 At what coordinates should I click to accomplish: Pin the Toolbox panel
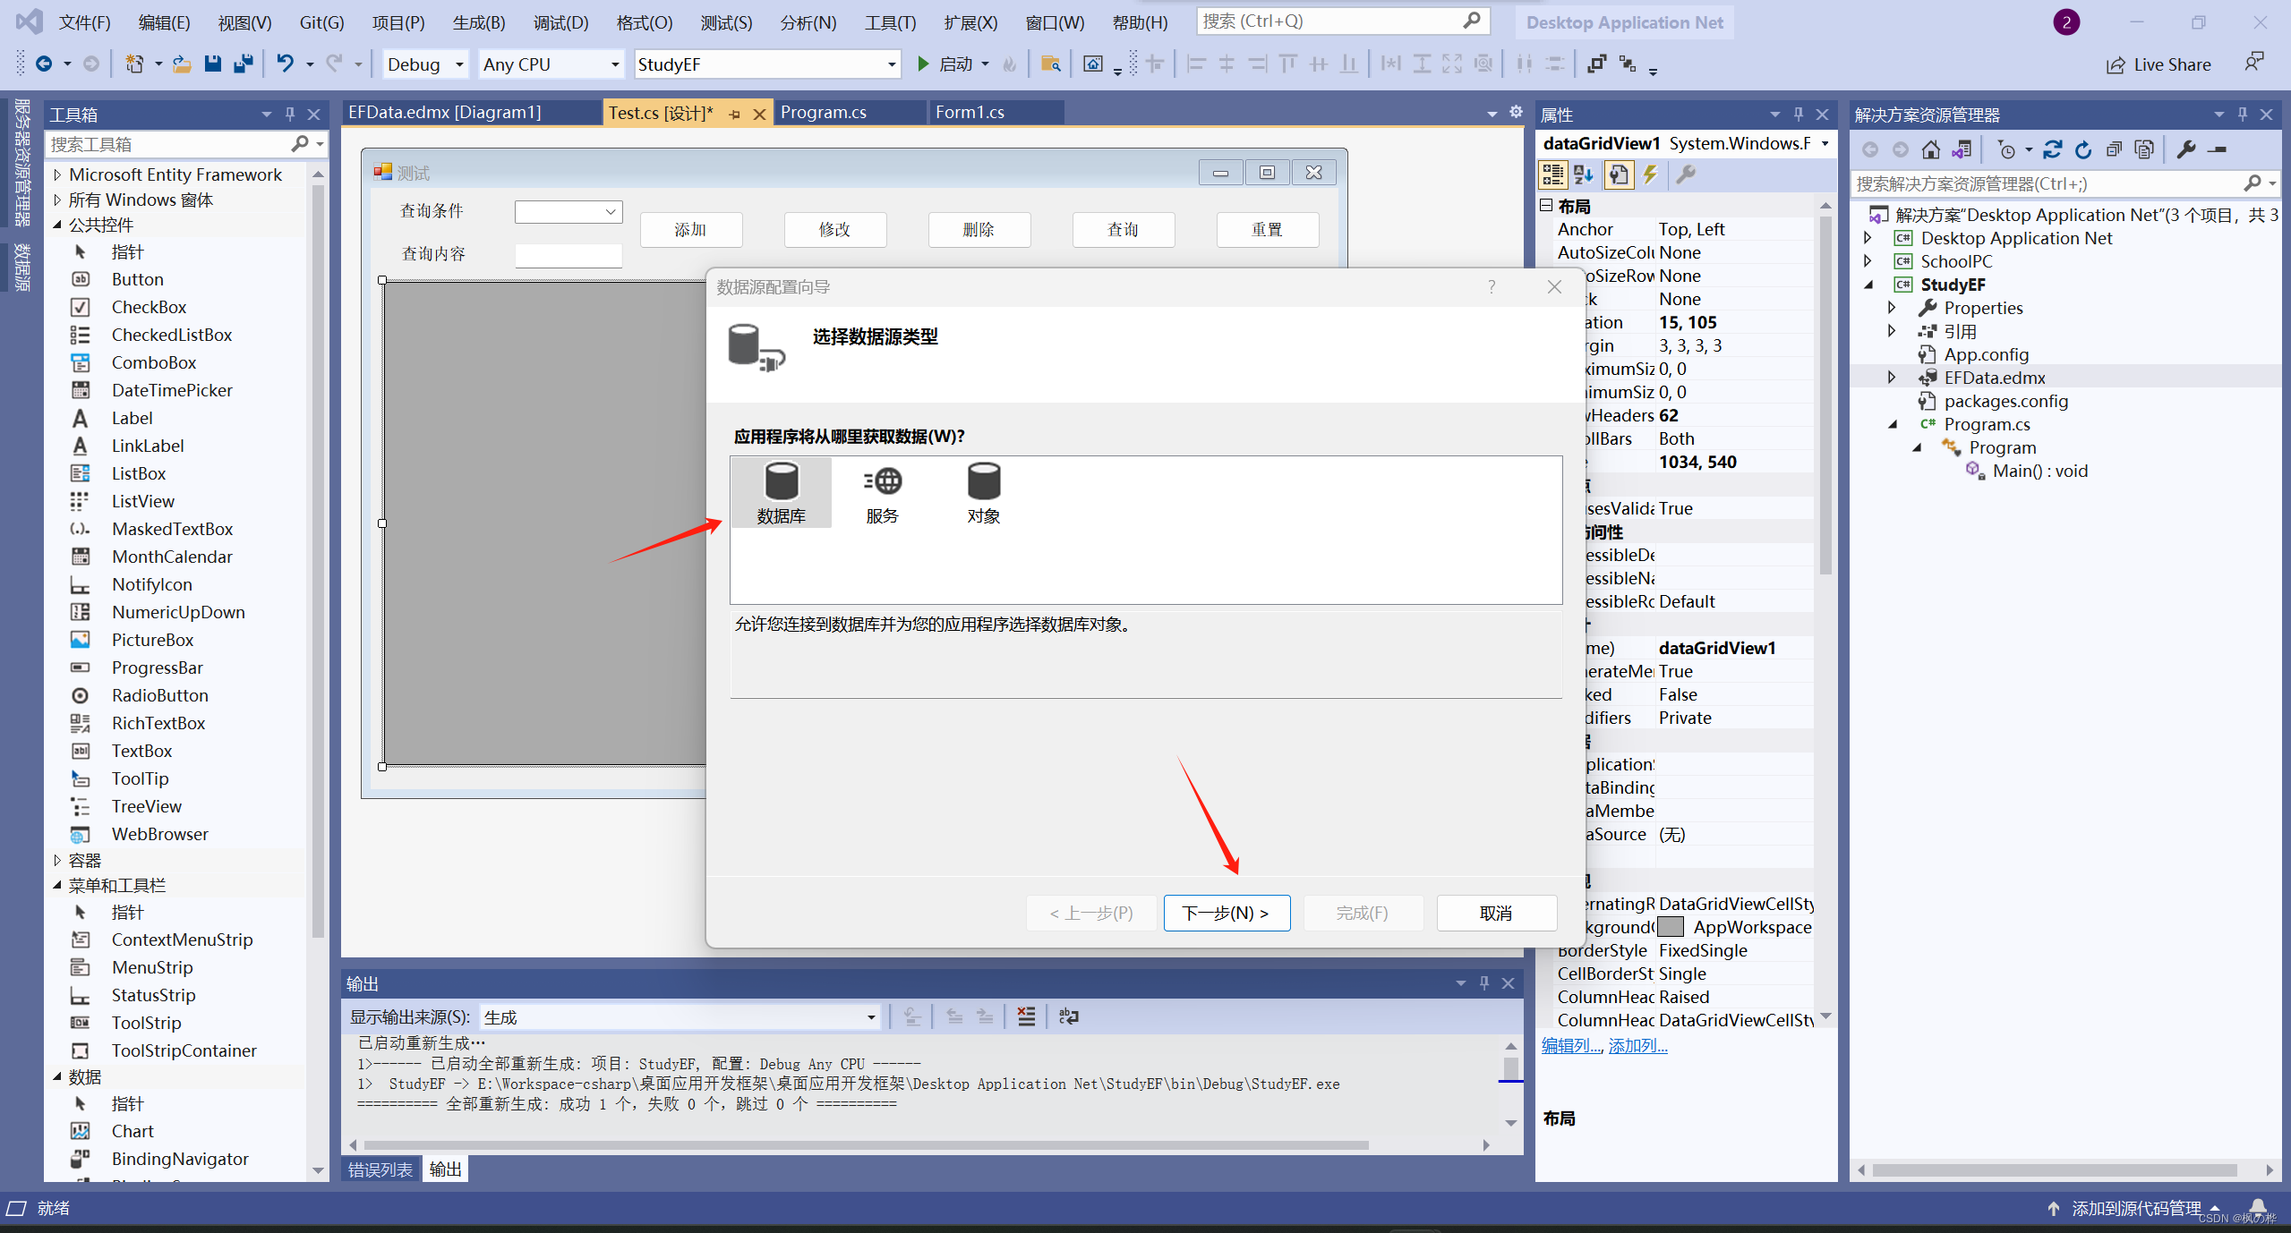290,115
